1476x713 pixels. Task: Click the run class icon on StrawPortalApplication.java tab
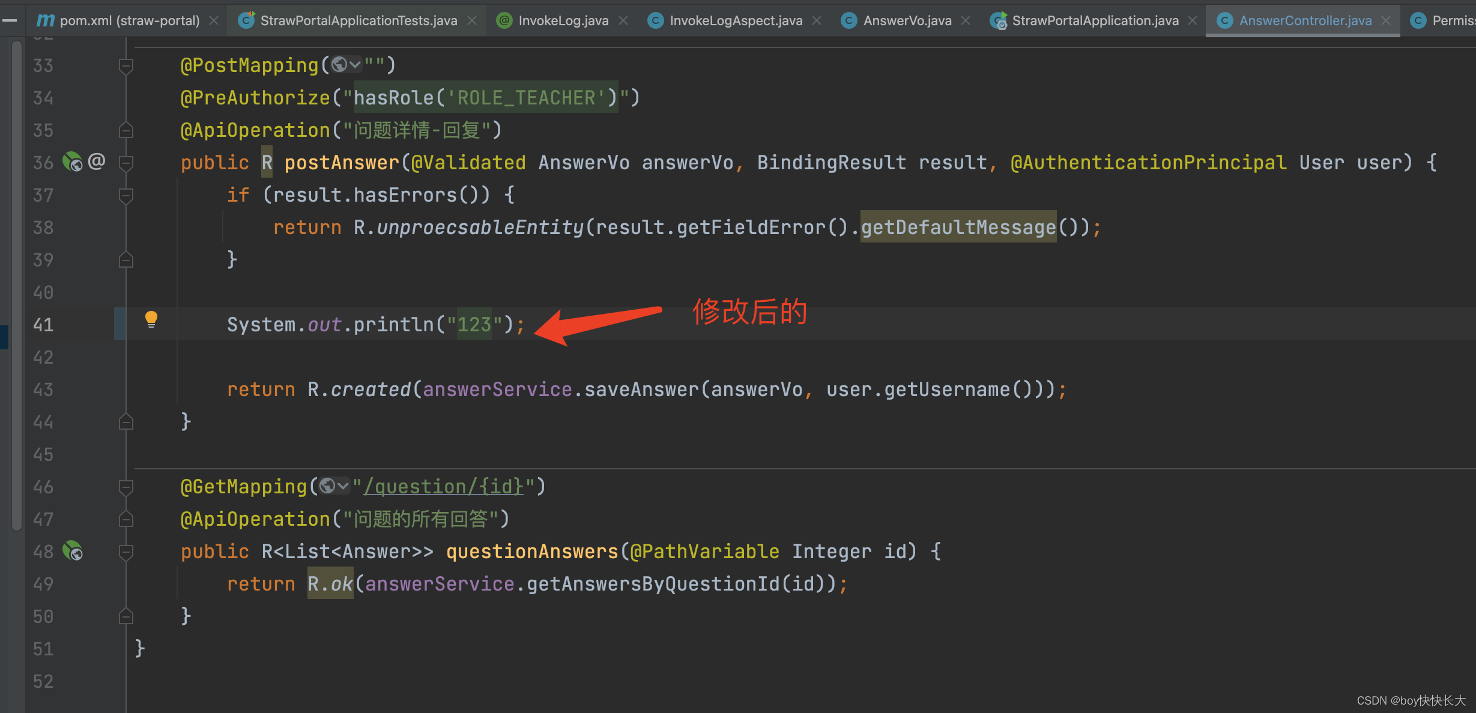pos(998,20)
